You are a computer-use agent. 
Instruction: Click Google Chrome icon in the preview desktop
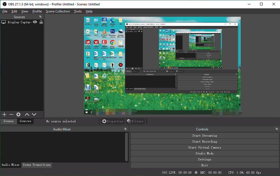tap(112, 44)
